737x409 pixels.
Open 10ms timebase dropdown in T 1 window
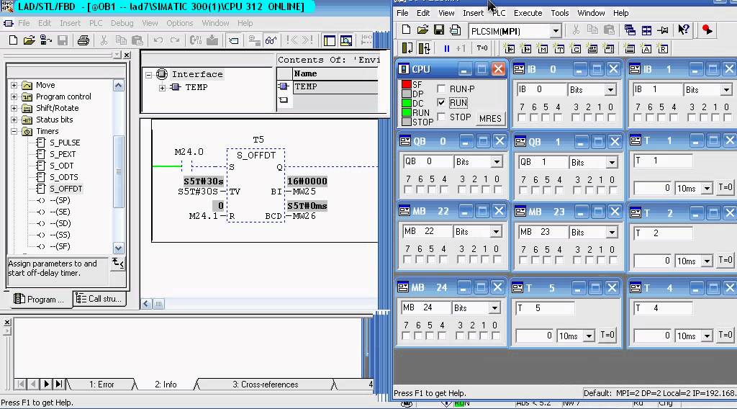(x=707, y=189)
